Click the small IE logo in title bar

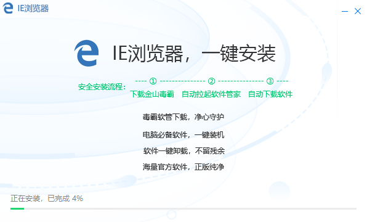tap(8, 8)
